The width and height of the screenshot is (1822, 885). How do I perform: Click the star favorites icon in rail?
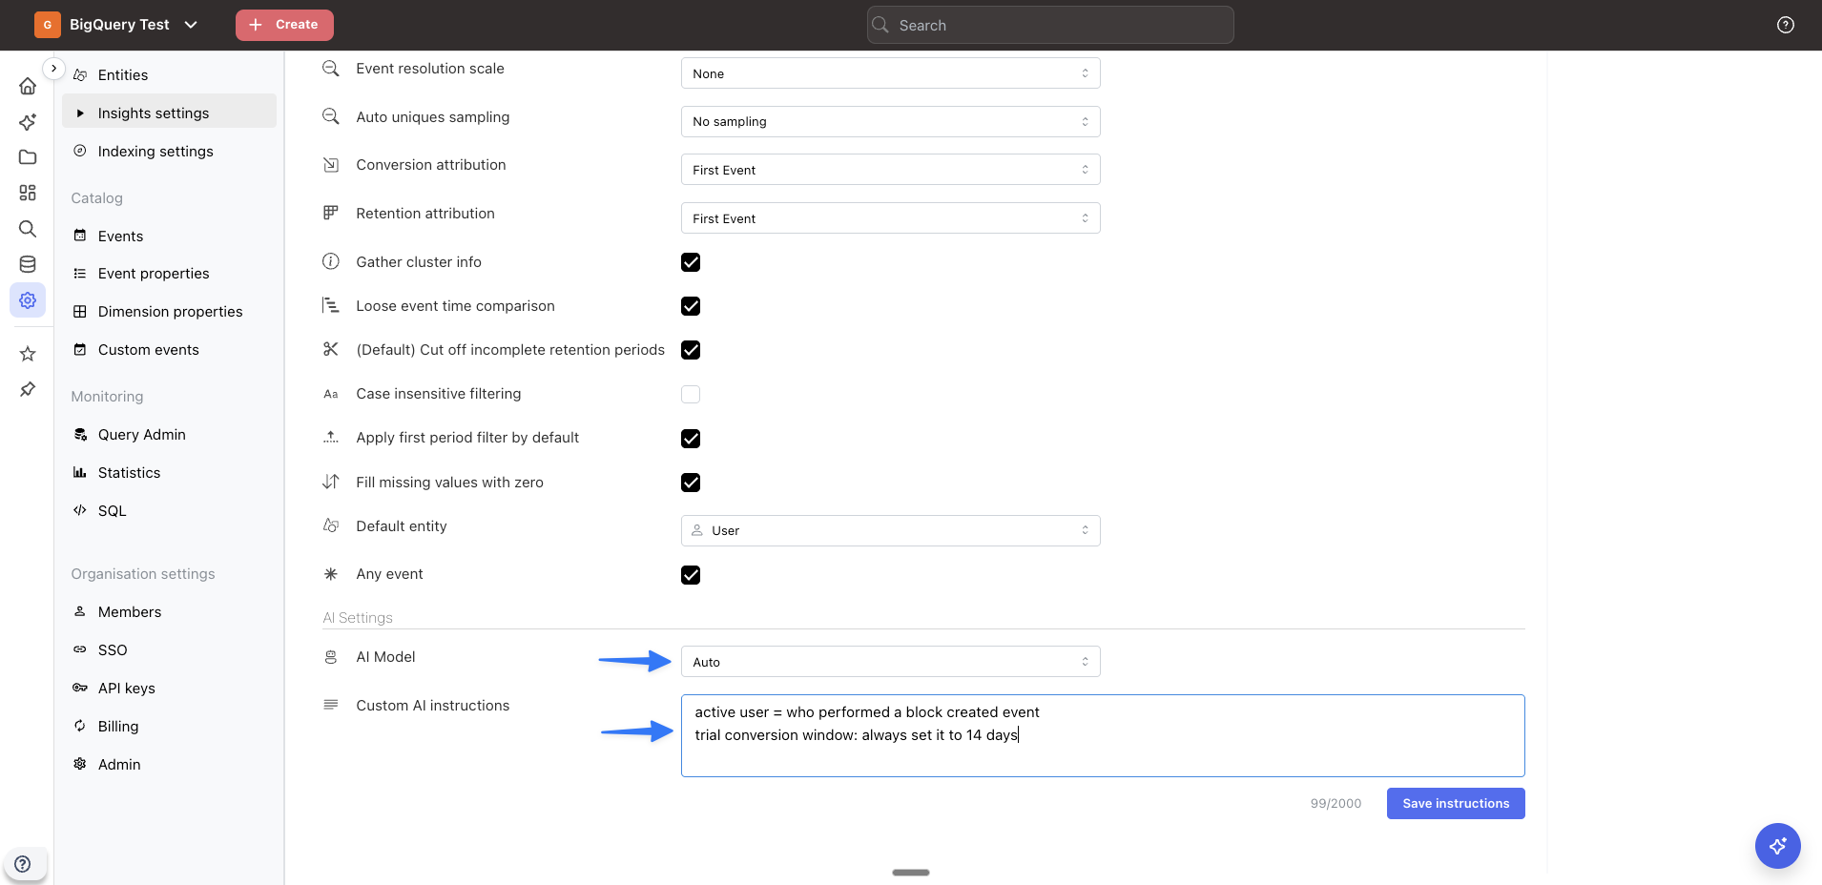pos(28,354)
